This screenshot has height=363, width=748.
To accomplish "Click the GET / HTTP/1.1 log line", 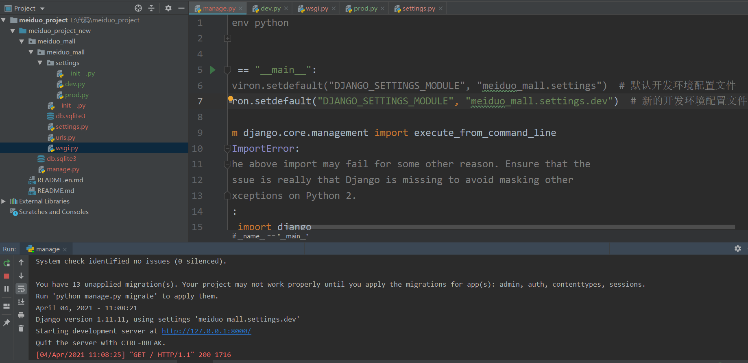I will point(133,355).
